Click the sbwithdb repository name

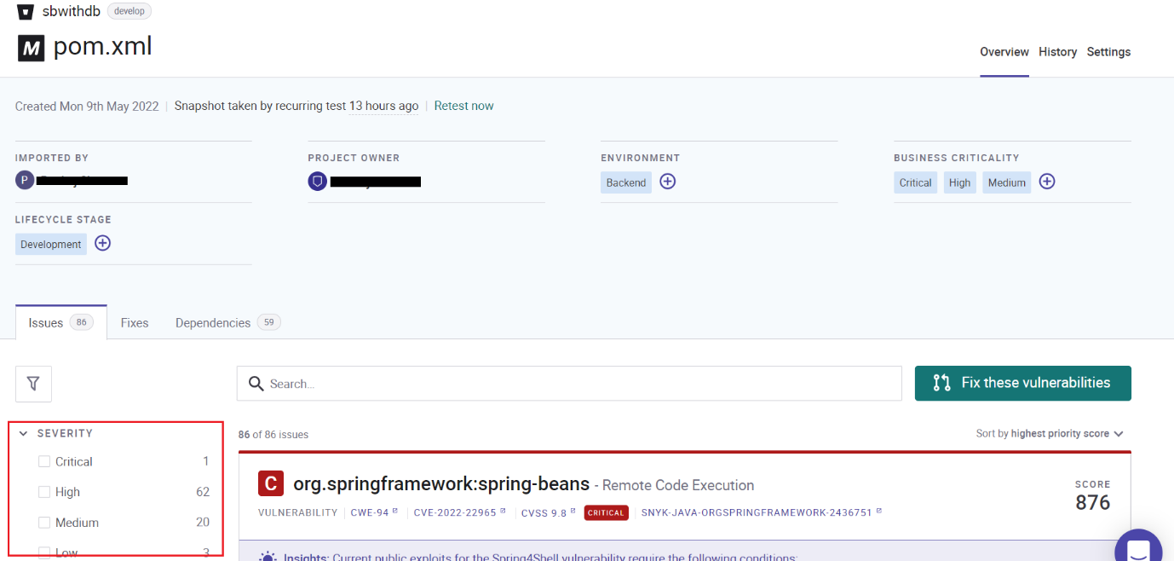pyautogui.click(x=72, y=11)
